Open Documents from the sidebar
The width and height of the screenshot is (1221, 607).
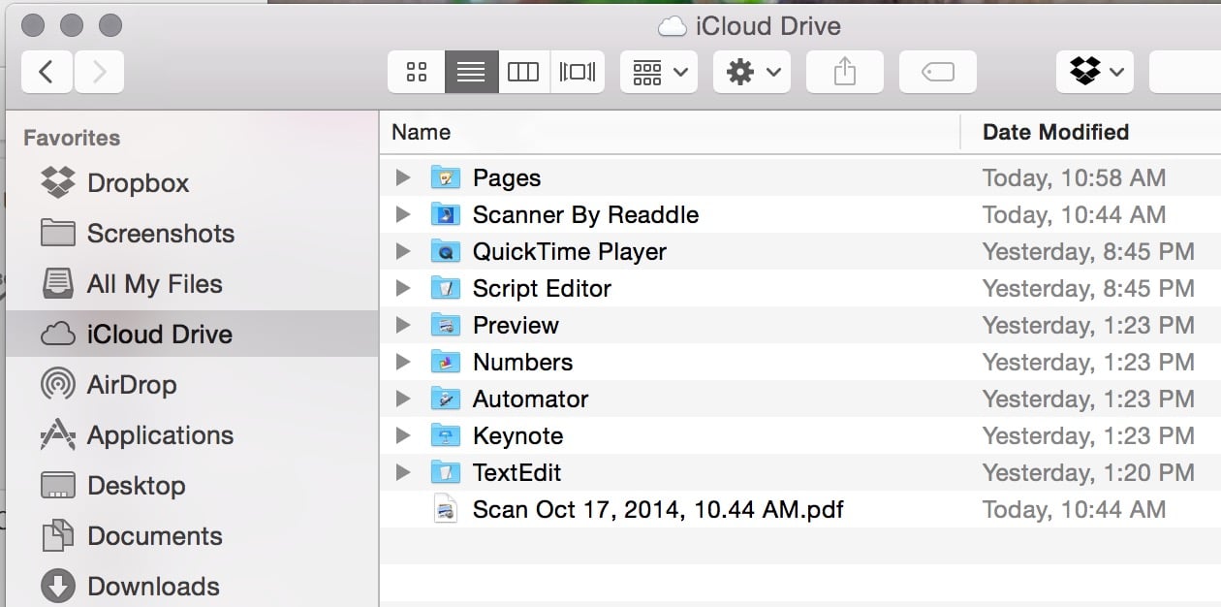click(192, 536)
